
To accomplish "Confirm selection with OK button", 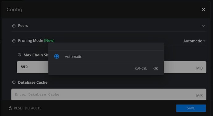I will click(156, 69).
